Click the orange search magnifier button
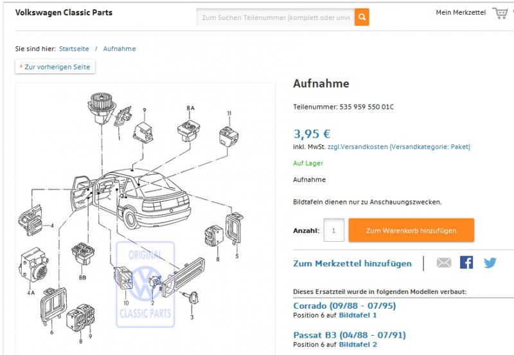Screen dimensions: 514x355 362,17
